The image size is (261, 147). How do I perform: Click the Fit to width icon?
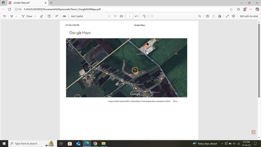[x=122, y=16]
